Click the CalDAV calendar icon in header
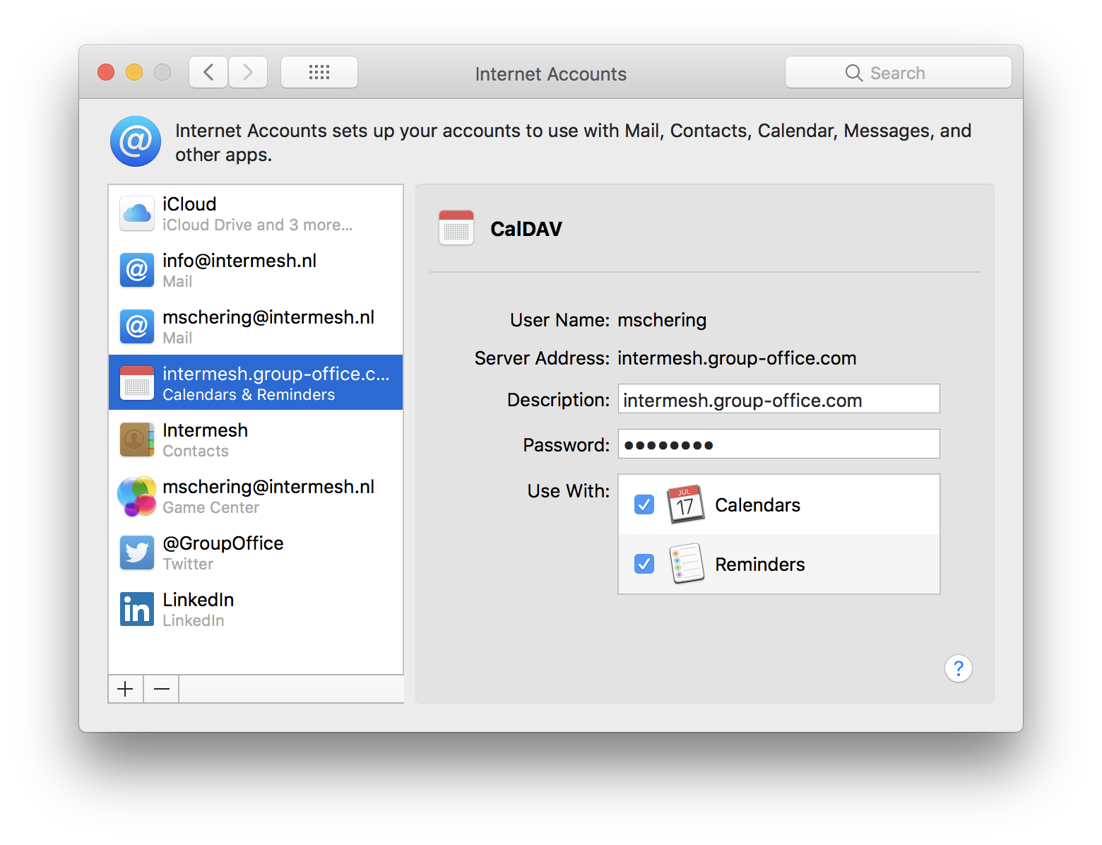The height and width of the screenshot is (845, 1102). click(456, 227)
